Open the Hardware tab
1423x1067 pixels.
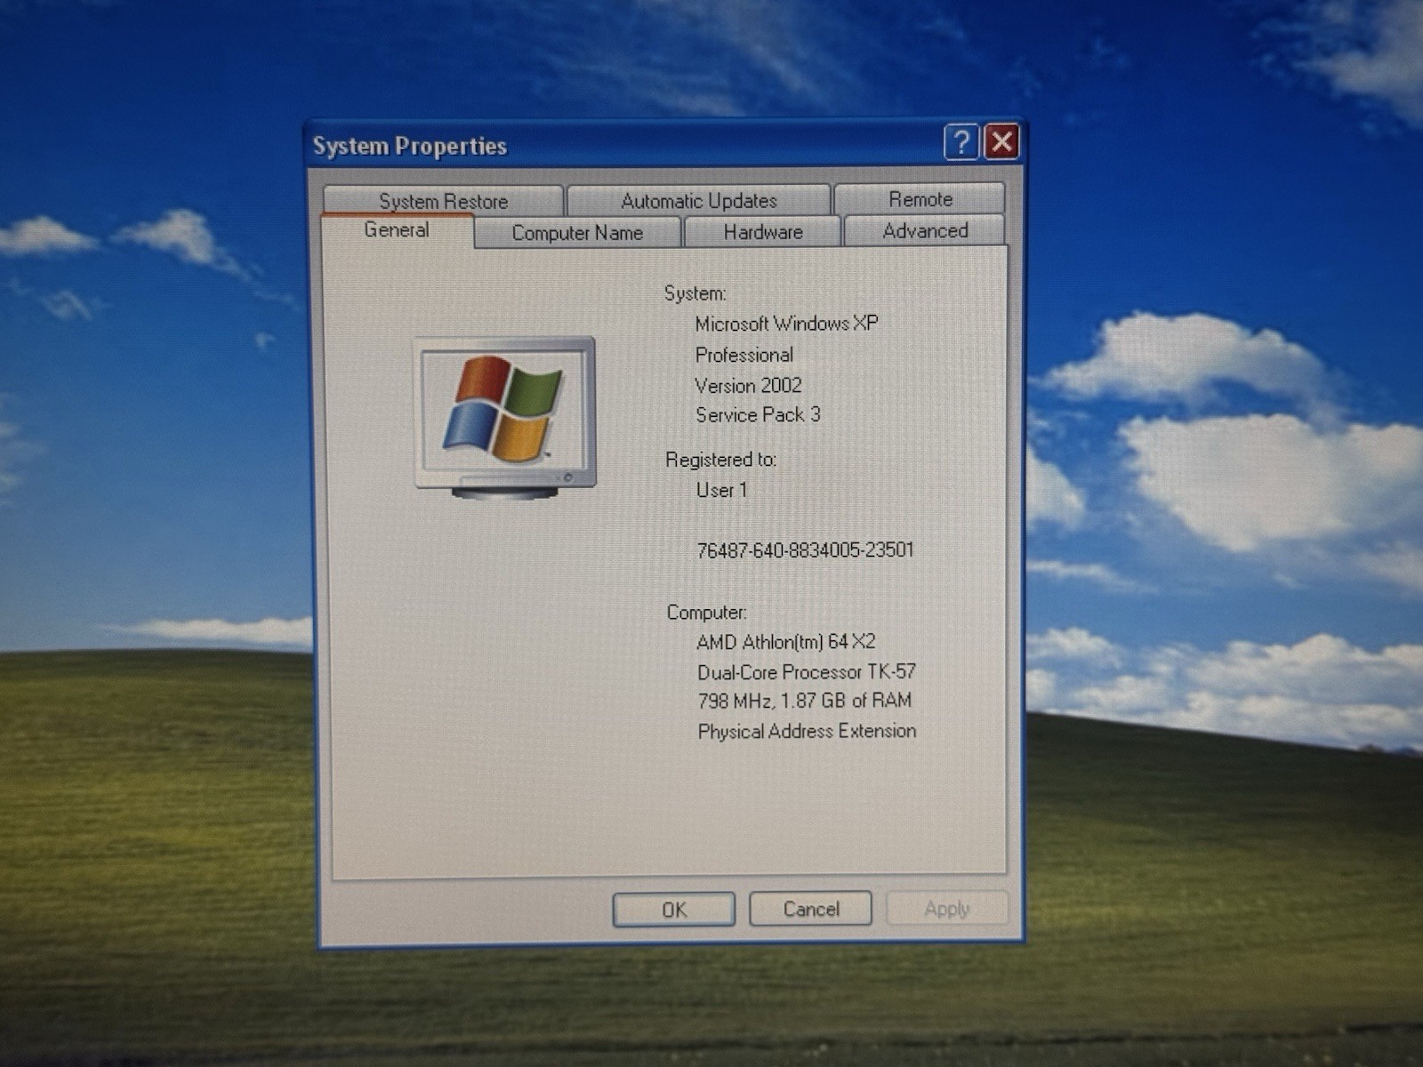[763, 231]
